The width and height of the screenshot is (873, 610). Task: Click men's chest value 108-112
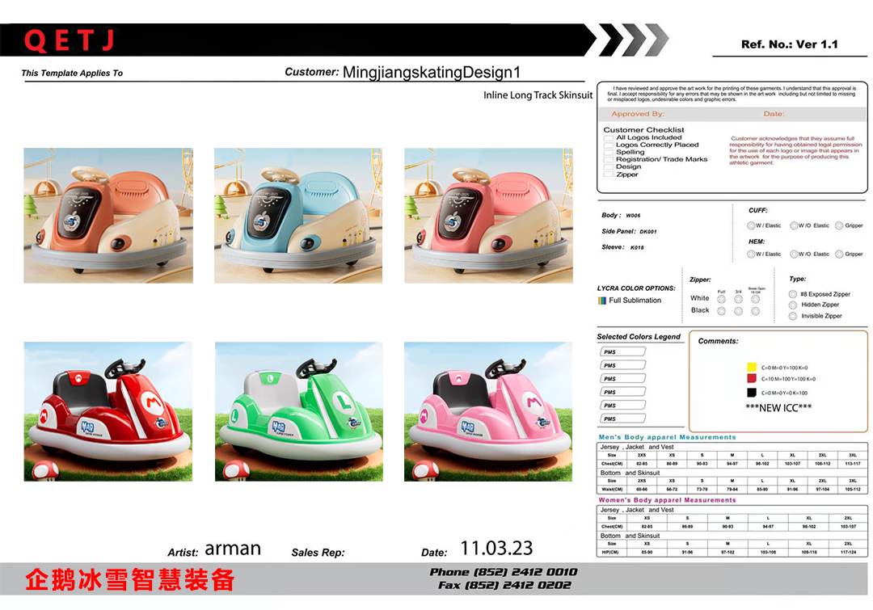tap(822, 464)
